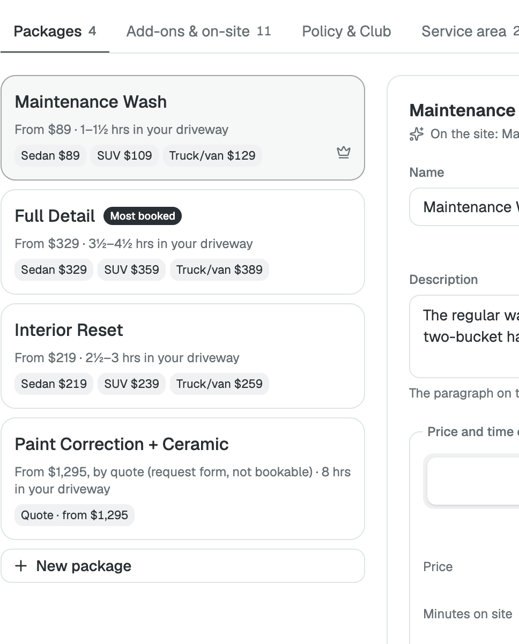
Task: Click the 'Sedan $89' chip
Action: 50,156
